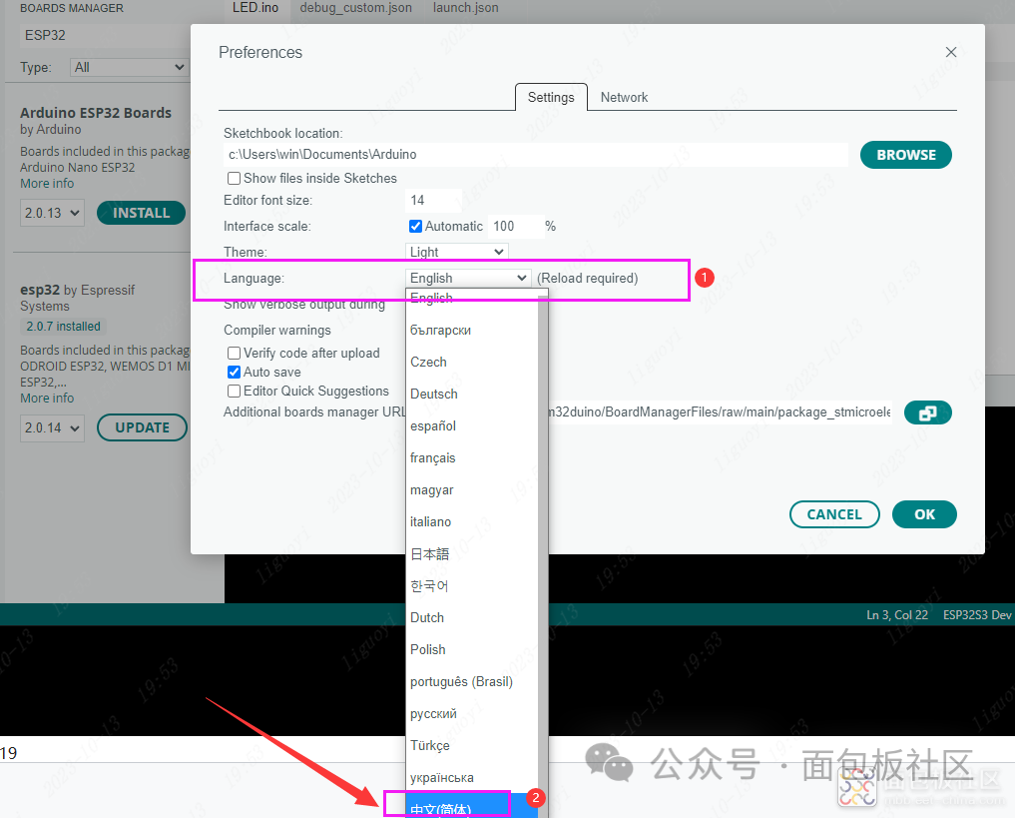Image resolution: width=1015 pixels, height=818 pixels.
Task: Choose 中文(简体) from the language list
Action: click(472, 807)
